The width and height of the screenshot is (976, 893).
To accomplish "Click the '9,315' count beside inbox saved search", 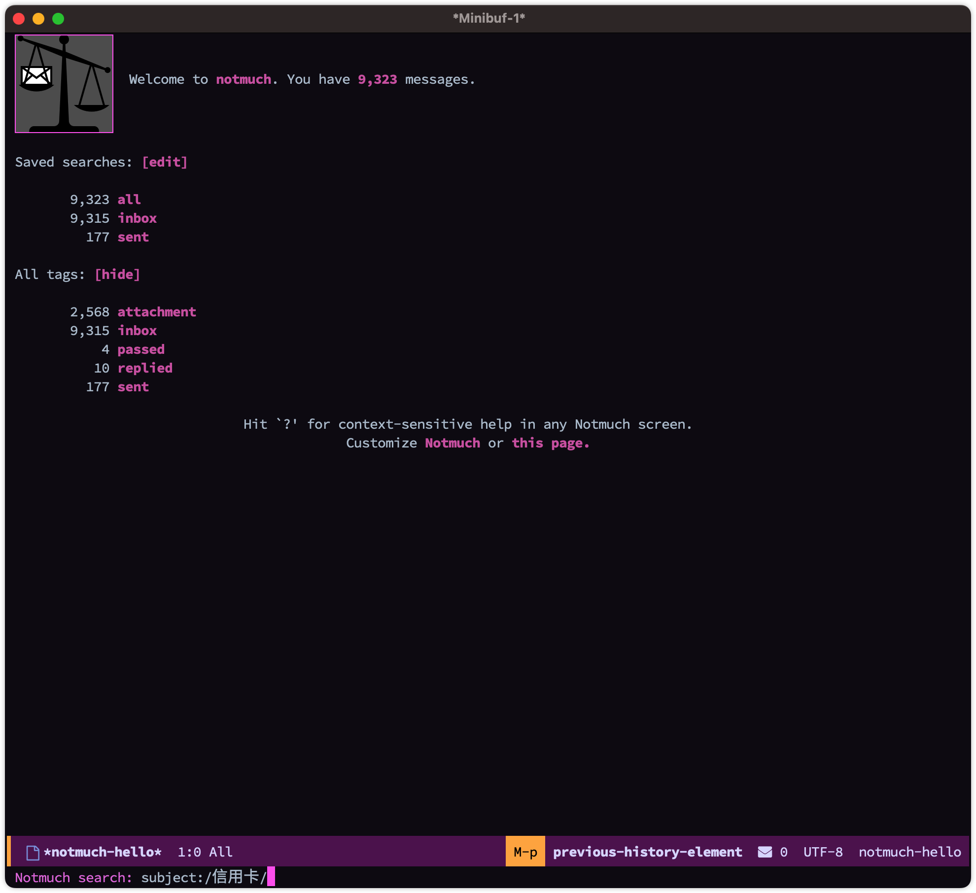I will 89,218.
